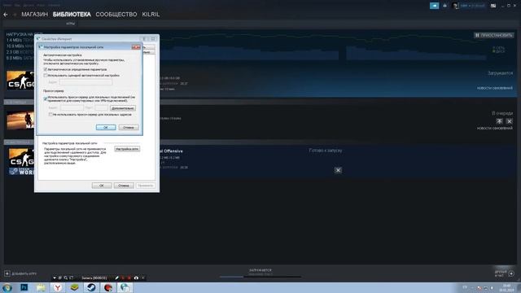Image resolution: width=521 pixels, height=293 pixels.
Task: Open update news for queued game
Action: (x=495, y=128)
